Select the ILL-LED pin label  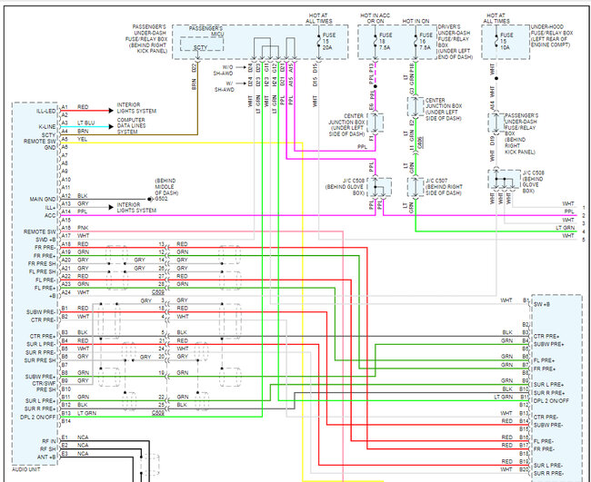[x=46, y=112]
